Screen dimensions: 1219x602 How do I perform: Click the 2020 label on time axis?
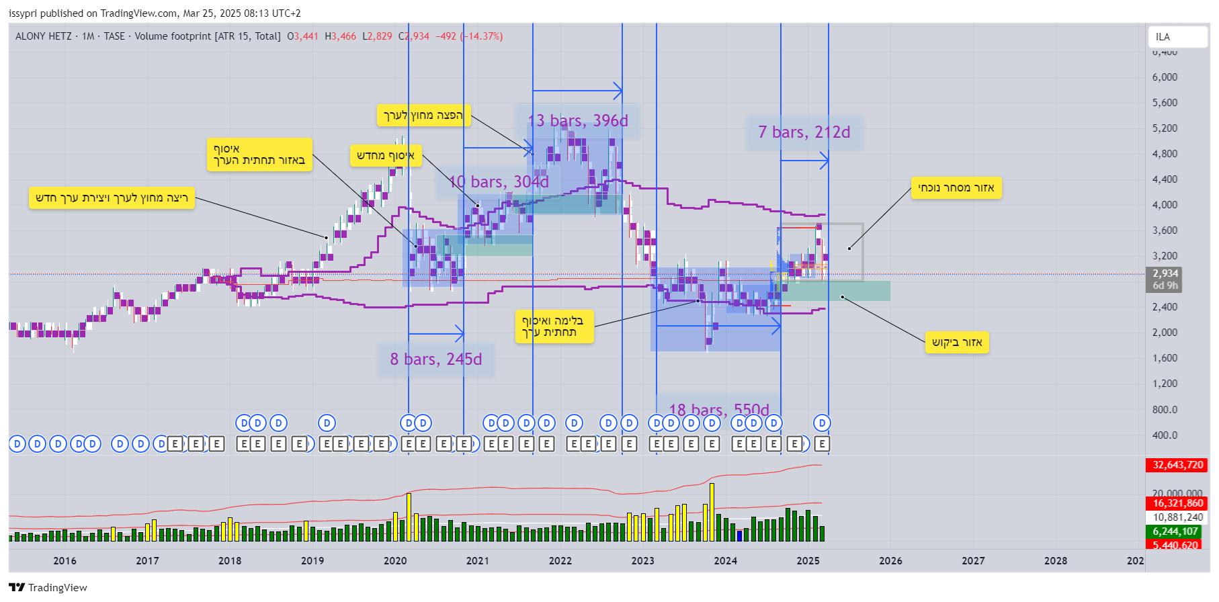point(395,561)
